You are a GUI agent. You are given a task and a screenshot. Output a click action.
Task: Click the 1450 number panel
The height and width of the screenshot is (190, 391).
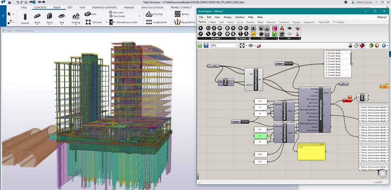[x=261, y=155]
